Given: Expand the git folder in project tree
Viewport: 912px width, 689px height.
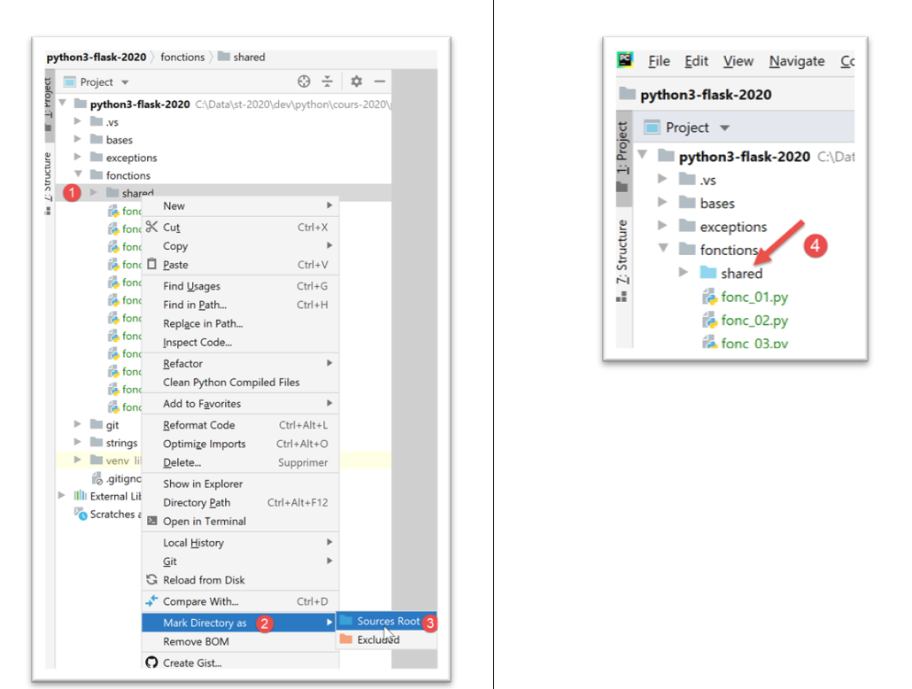Looking at the screenshot, I should pyautogui.click(x=78, y=425).
